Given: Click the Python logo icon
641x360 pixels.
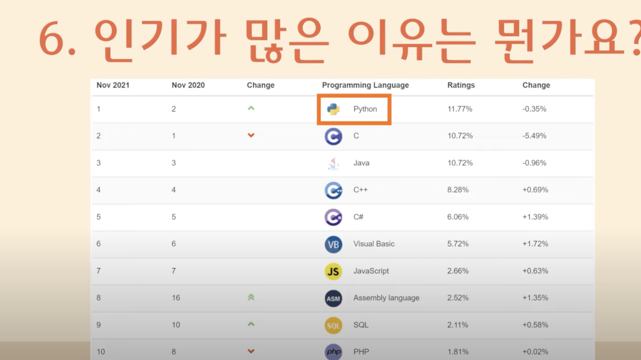Looking at the screenshot, I should click(x=333, y=109).
